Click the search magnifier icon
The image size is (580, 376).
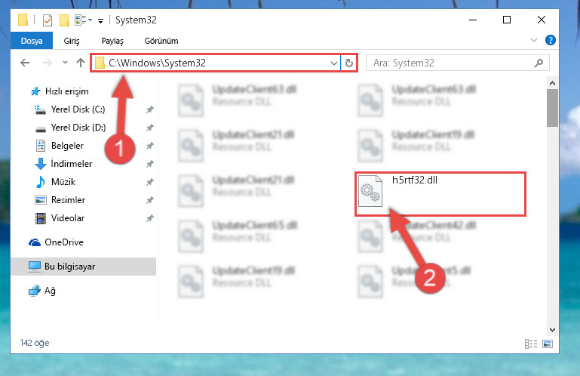(x=539, y=63)
